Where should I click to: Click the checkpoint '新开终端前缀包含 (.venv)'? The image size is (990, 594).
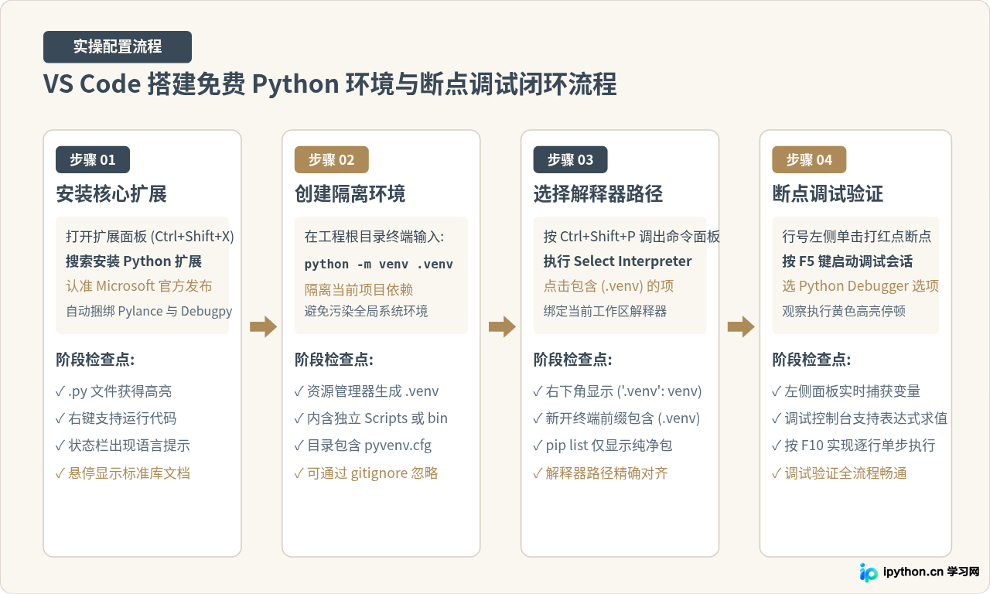[x=617, y=418]
